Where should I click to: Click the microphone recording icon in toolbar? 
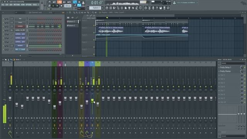tap(153, 8)
